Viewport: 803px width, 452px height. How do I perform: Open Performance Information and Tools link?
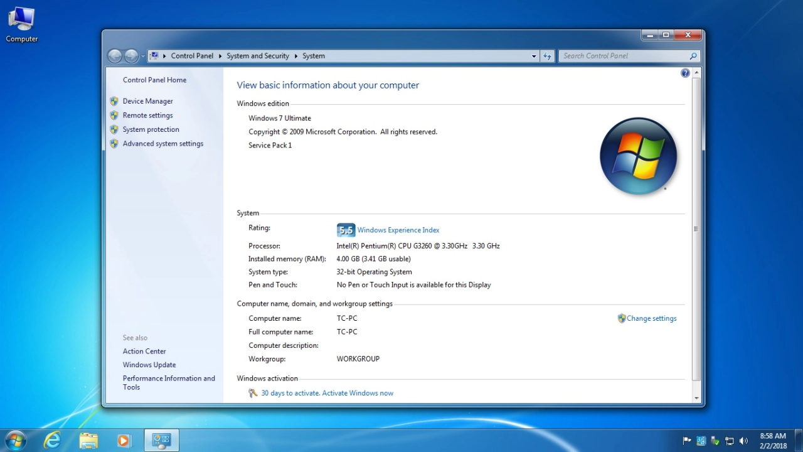[169, 383]
